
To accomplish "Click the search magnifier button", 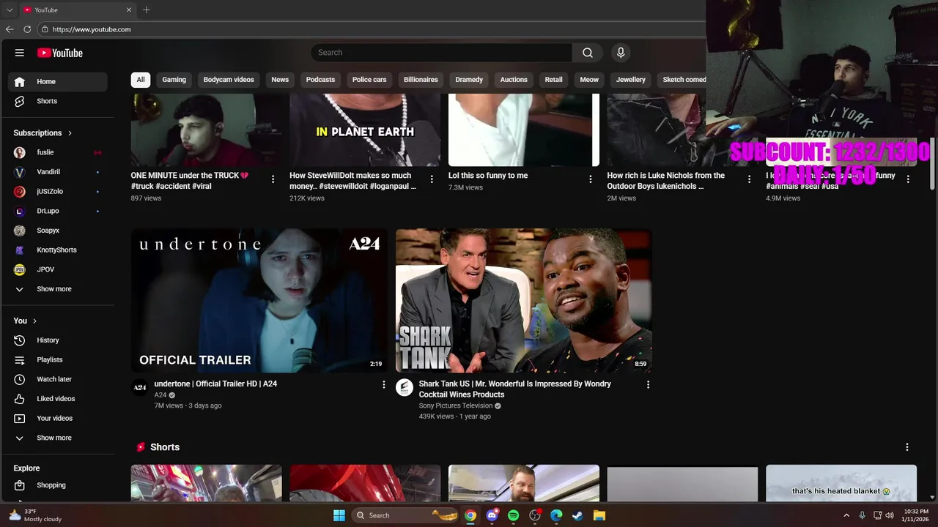I will pos(588,53).
